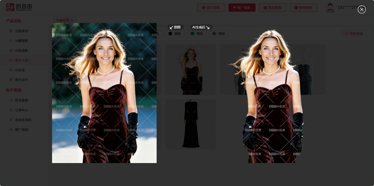
Task: Open the AI会话 chat icon
Action: pos(11,70)
